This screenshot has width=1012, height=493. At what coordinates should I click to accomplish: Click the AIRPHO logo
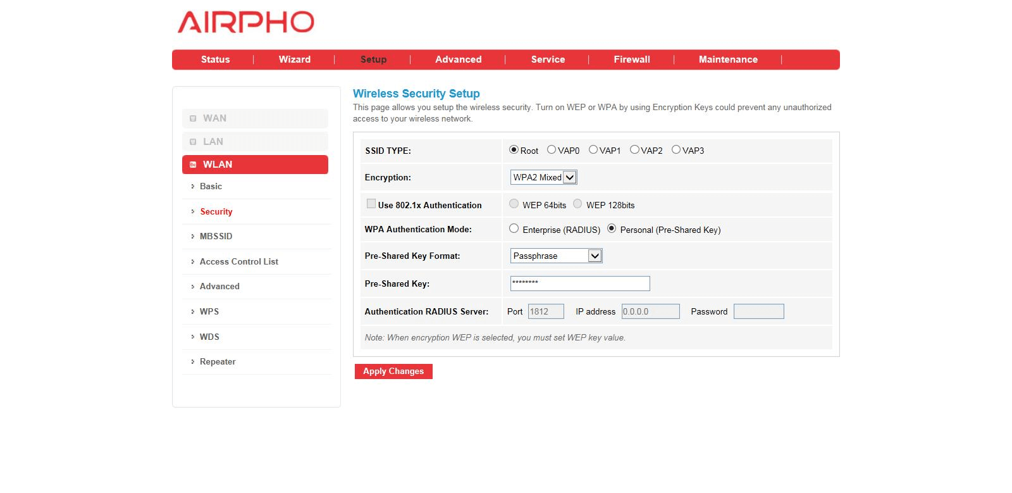[x=245, y=22]
